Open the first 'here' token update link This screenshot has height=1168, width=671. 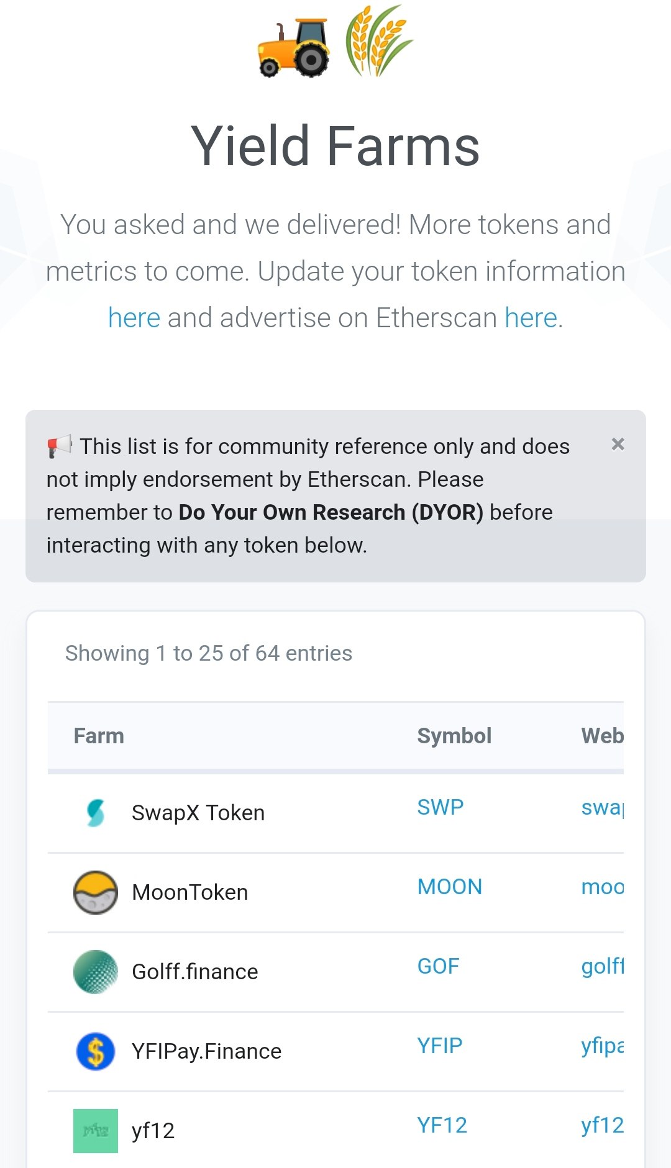click(x=134, y=317)
